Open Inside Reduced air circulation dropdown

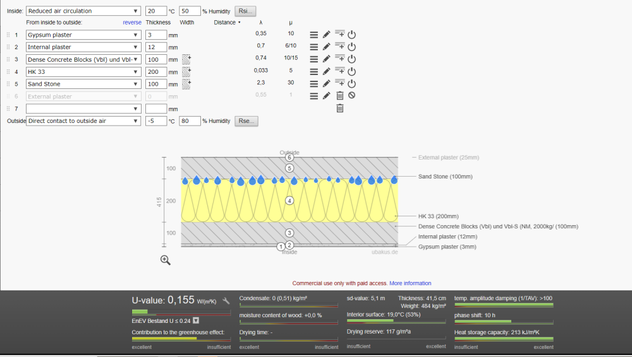click(x=83, y=11)
